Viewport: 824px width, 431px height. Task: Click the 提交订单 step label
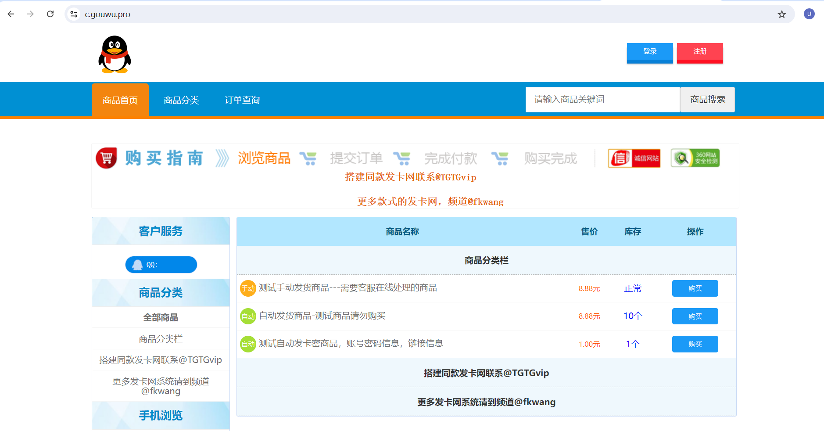click(x=356, y=158)
